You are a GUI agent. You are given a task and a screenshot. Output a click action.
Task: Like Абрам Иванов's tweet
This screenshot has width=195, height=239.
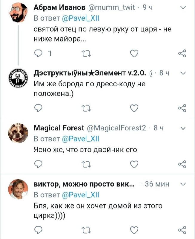click(x=135, y=54)
